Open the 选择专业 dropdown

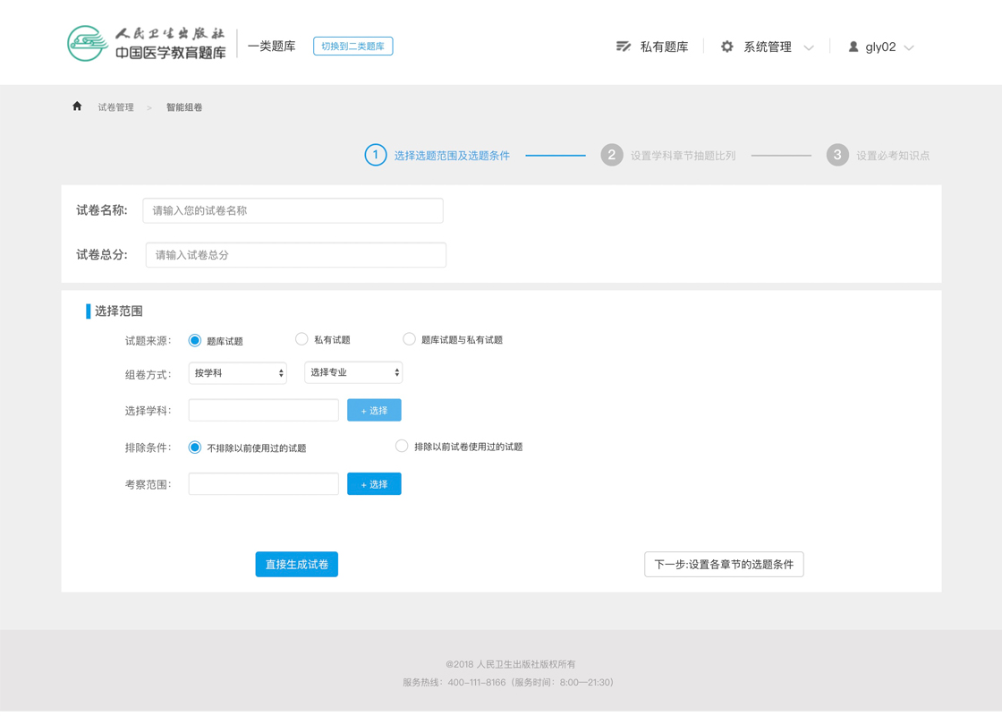pos(353,372)
